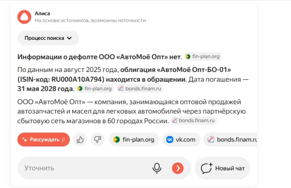Screen dimensions: 291x188
Task: Open fin-plan.org source next to default headline
Action: (203, 57)
